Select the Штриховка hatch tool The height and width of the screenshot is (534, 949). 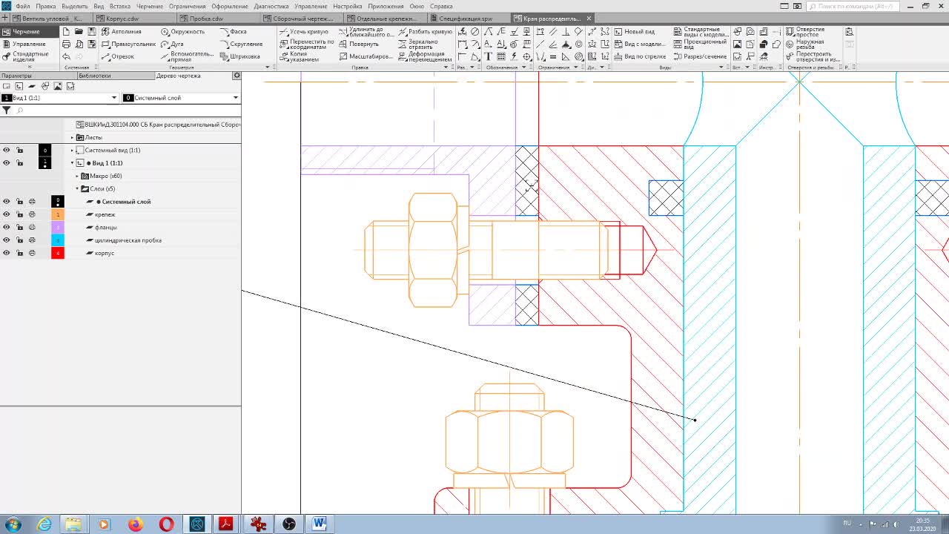coord(239,56)
